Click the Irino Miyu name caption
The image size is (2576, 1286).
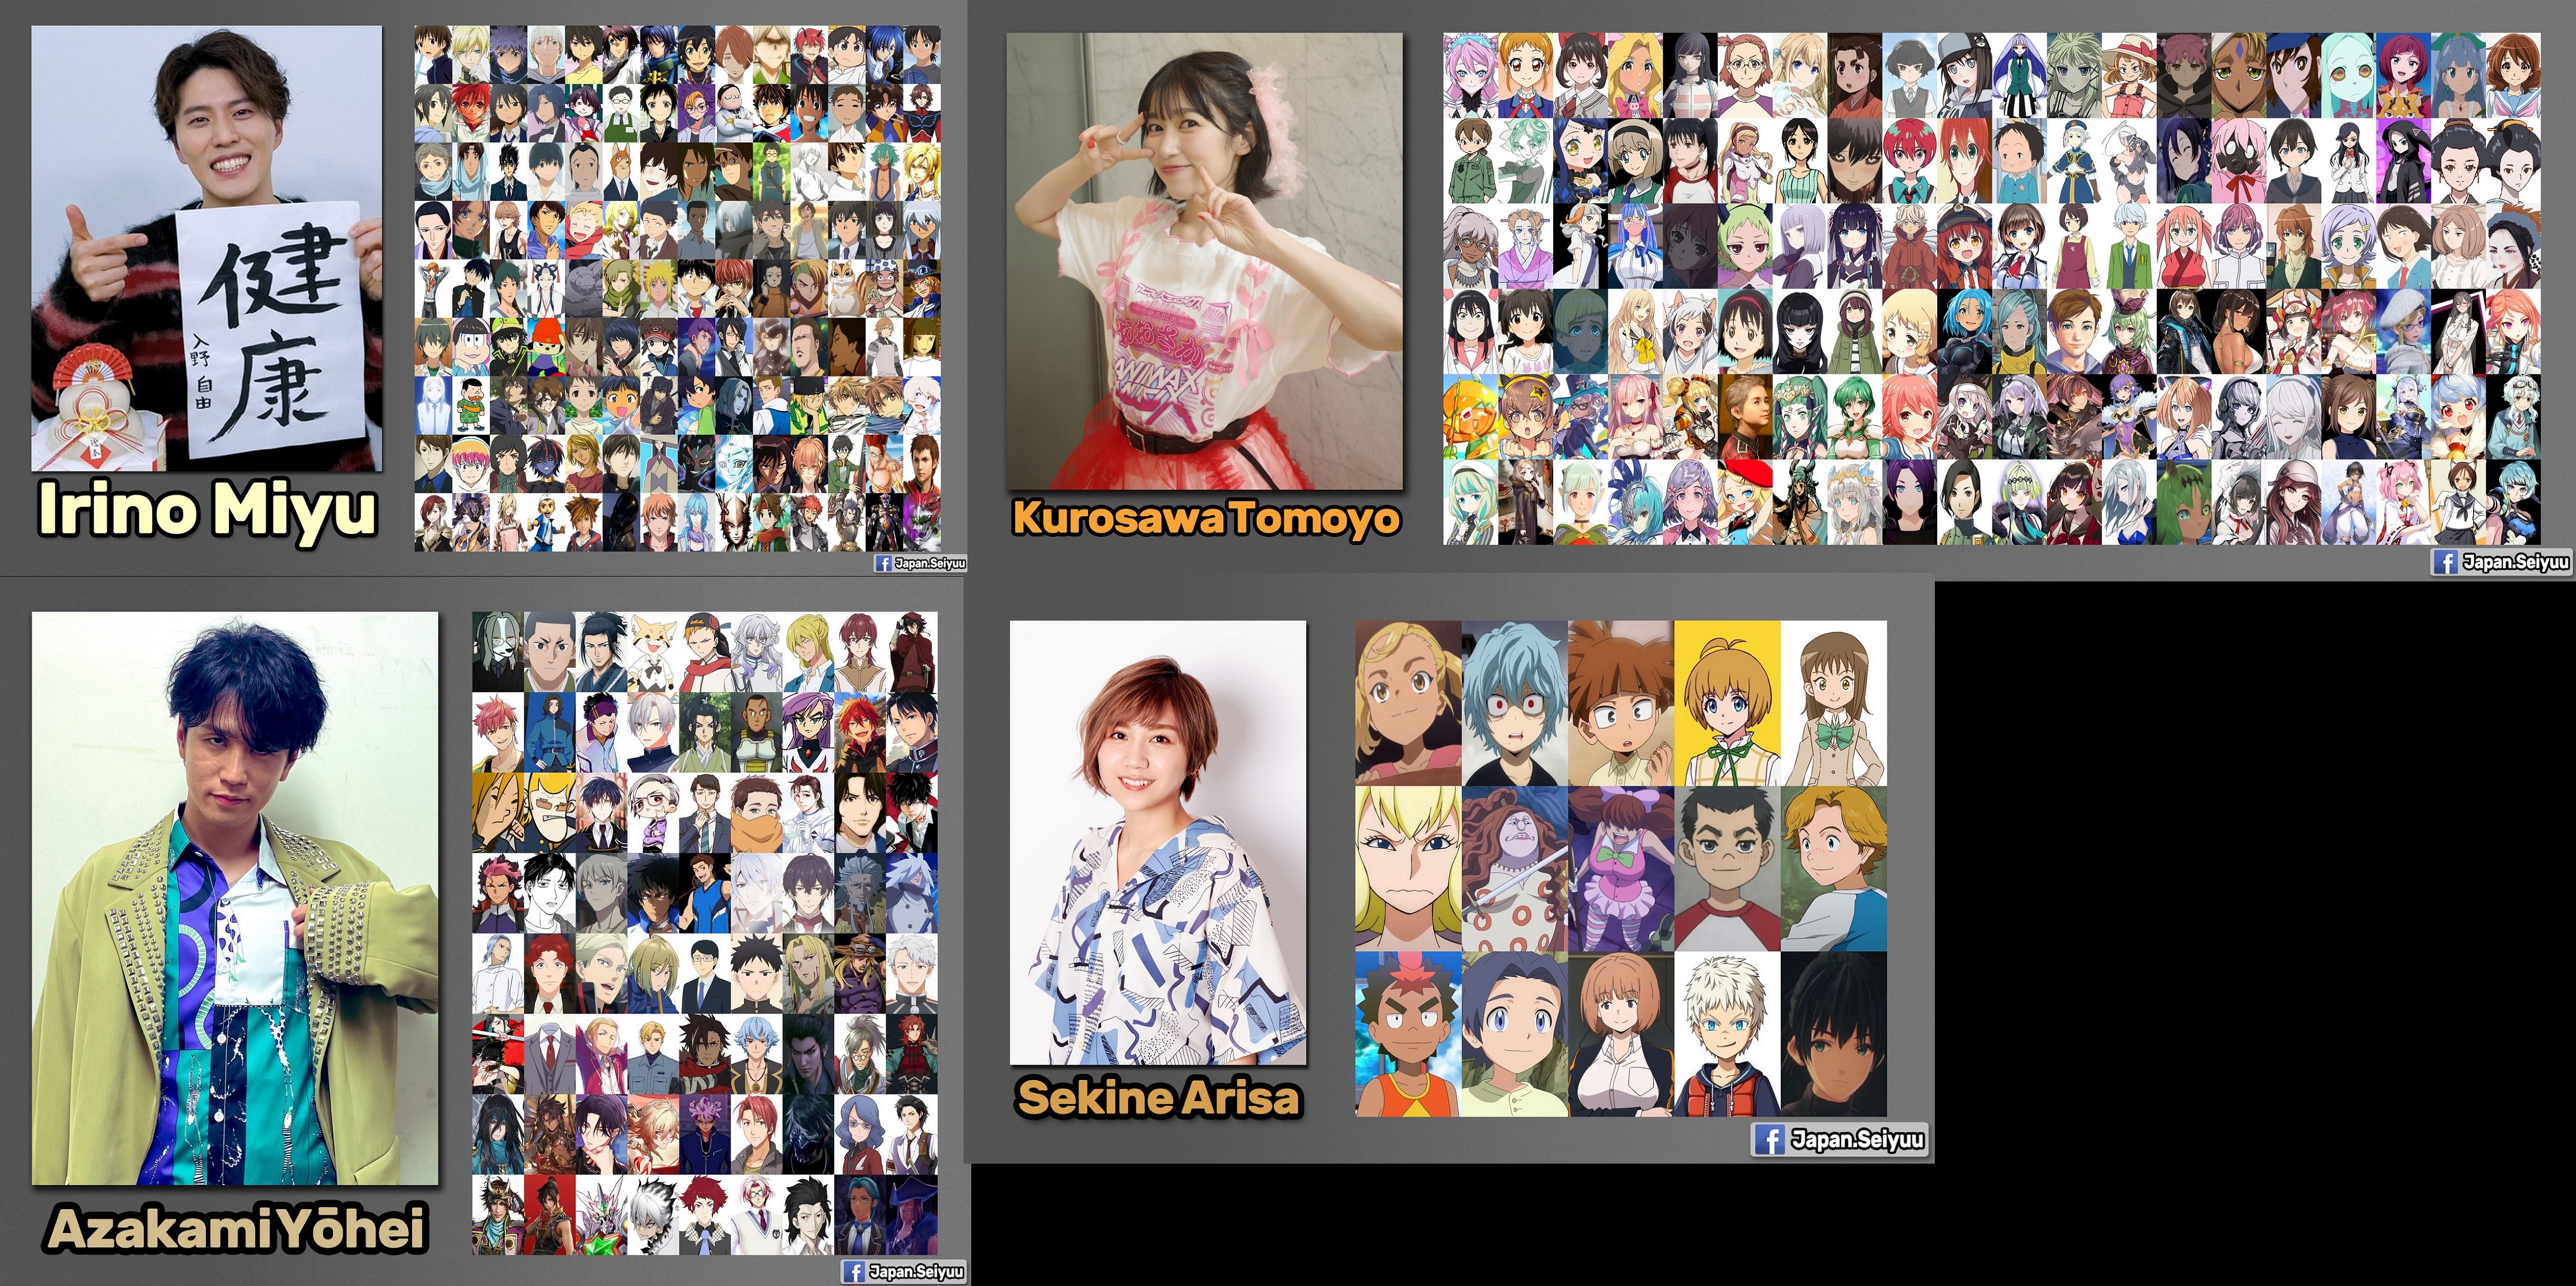pos(207,510)
